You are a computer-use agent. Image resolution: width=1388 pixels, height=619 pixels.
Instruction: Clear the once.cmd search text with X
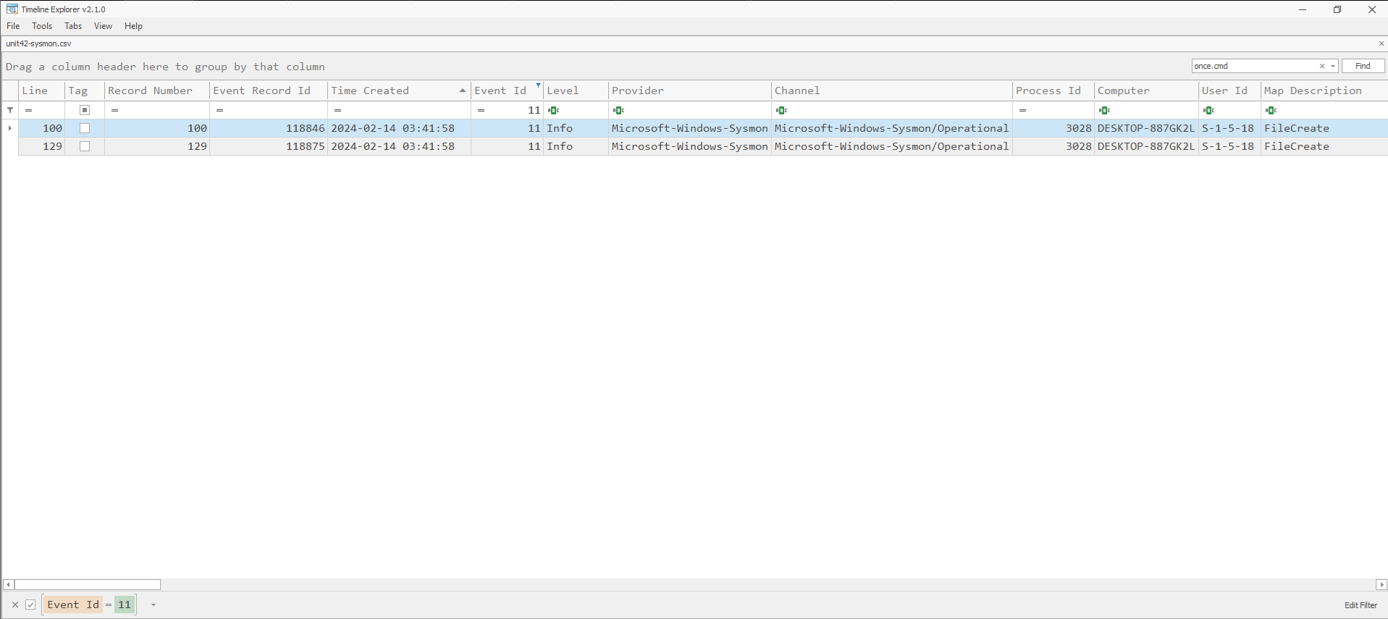pos(1321,66)
